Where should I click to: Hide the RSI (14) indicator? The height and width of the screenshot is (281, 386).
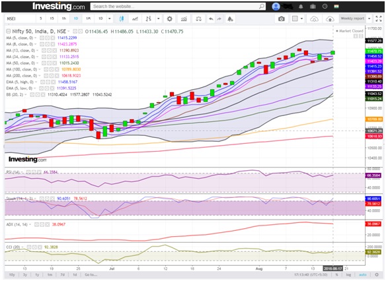tap(28, 172)
